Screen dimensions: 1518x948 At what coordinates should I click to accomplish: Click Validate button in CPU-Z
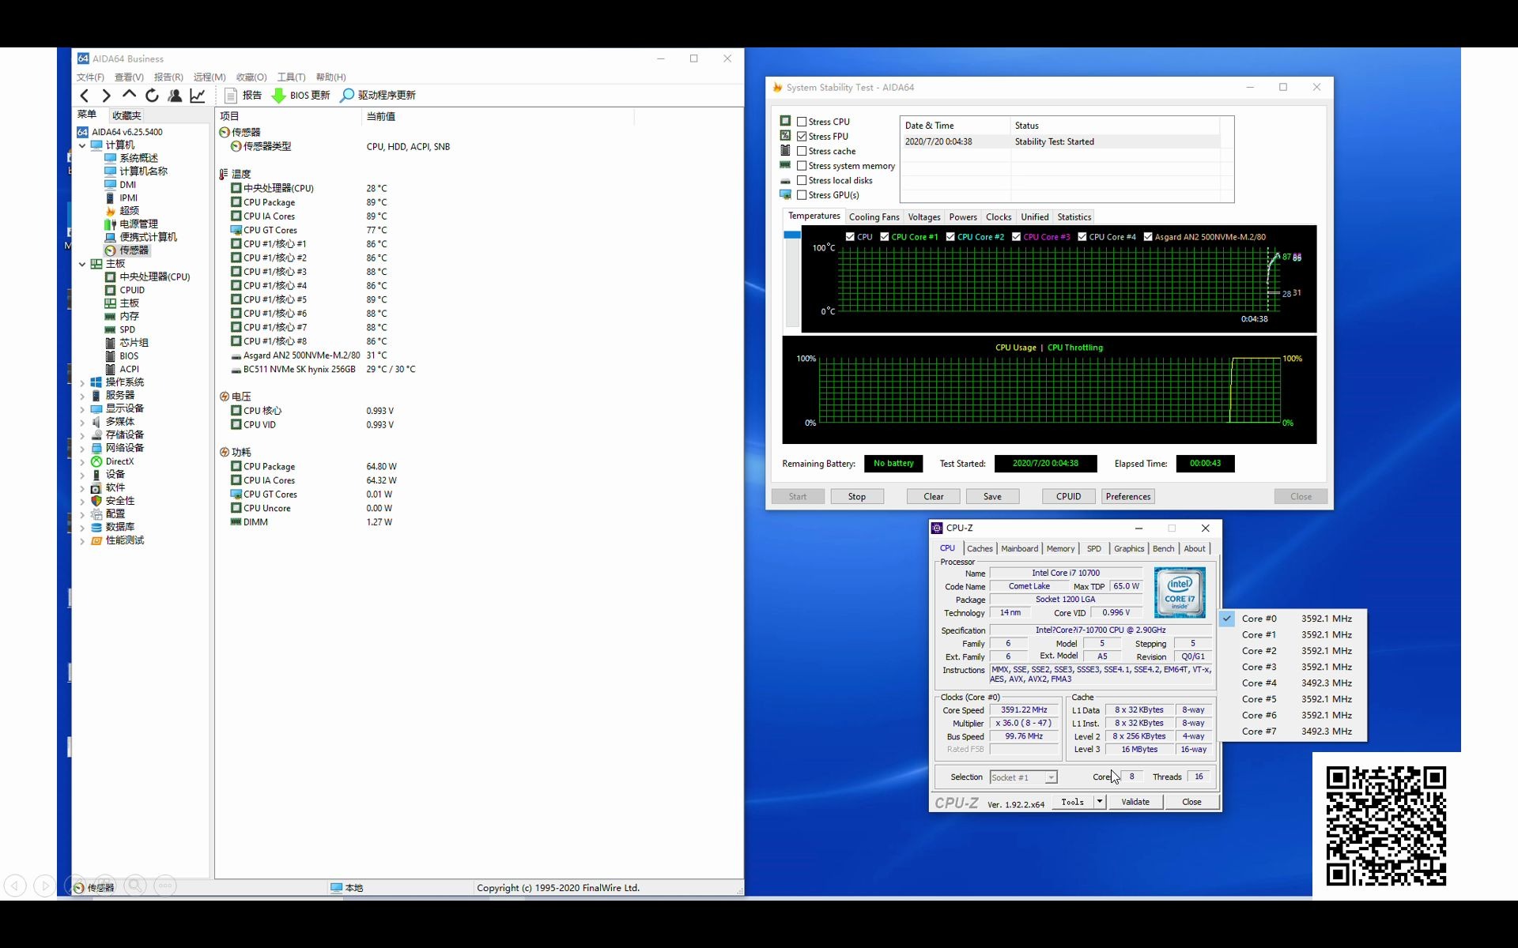click(1135, 802)
